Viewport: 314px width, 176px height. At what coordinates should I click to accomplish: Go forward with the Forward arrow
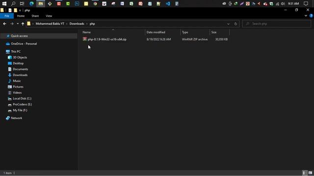coord(12,24)
